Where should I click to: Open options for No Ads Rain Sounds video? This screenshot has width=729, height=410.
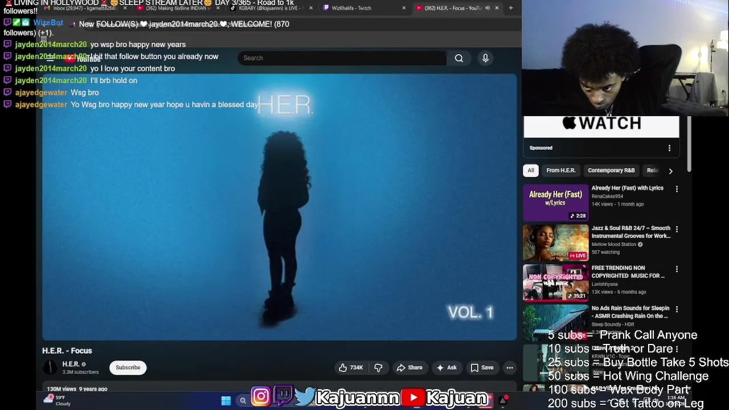(x=677, y=309)
